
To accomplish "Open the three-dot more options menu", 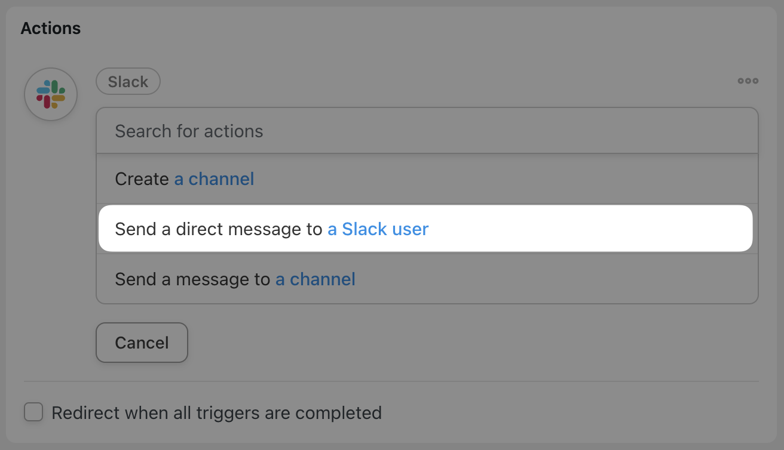I will (748, 81).
